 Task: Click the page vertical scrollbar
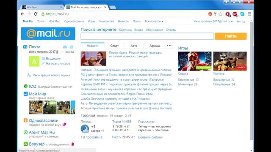[251, 81]
